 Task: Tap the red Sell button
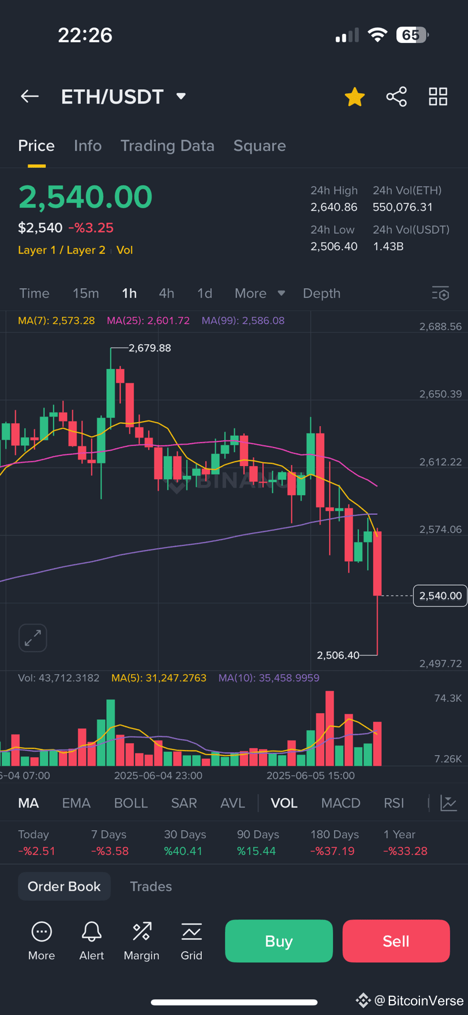[x=396, y=941]
